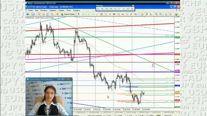
Task: Select MN in Период toolbar
Action: click(x=132, y=9)
